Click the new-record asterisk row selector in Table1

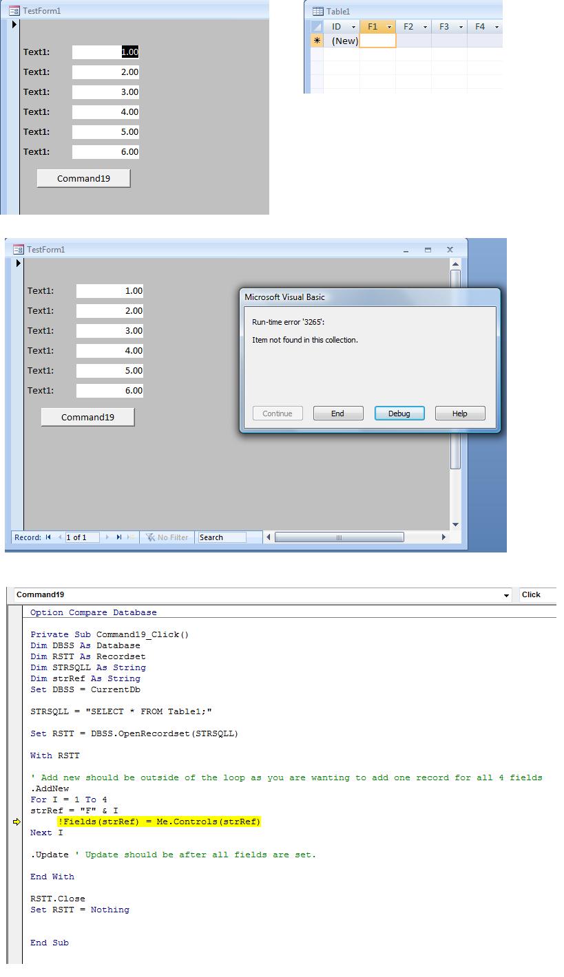coord(317,41)
